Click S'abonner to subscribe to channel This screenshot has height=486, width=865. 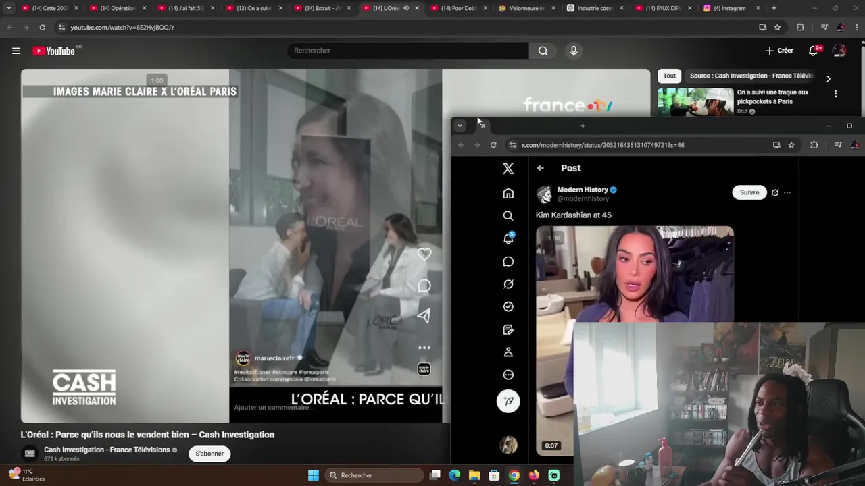coord(209,454)
